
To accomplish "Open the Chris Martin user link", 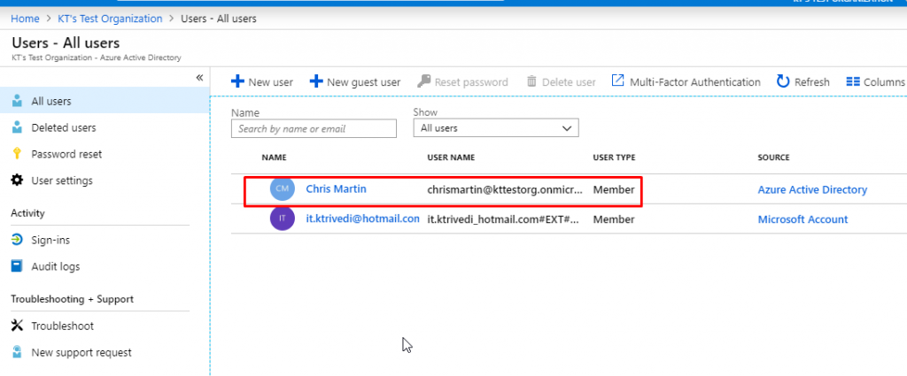I will click(336, 188).
